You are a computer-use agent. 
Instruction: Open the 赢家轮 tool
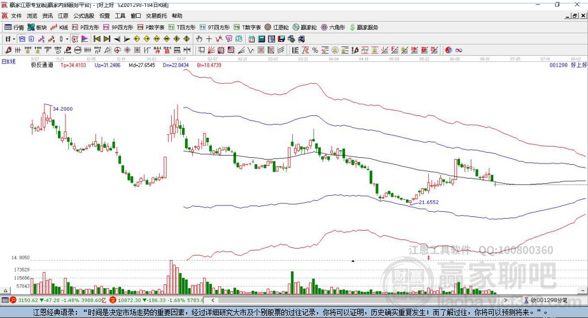tap(305, 28)
